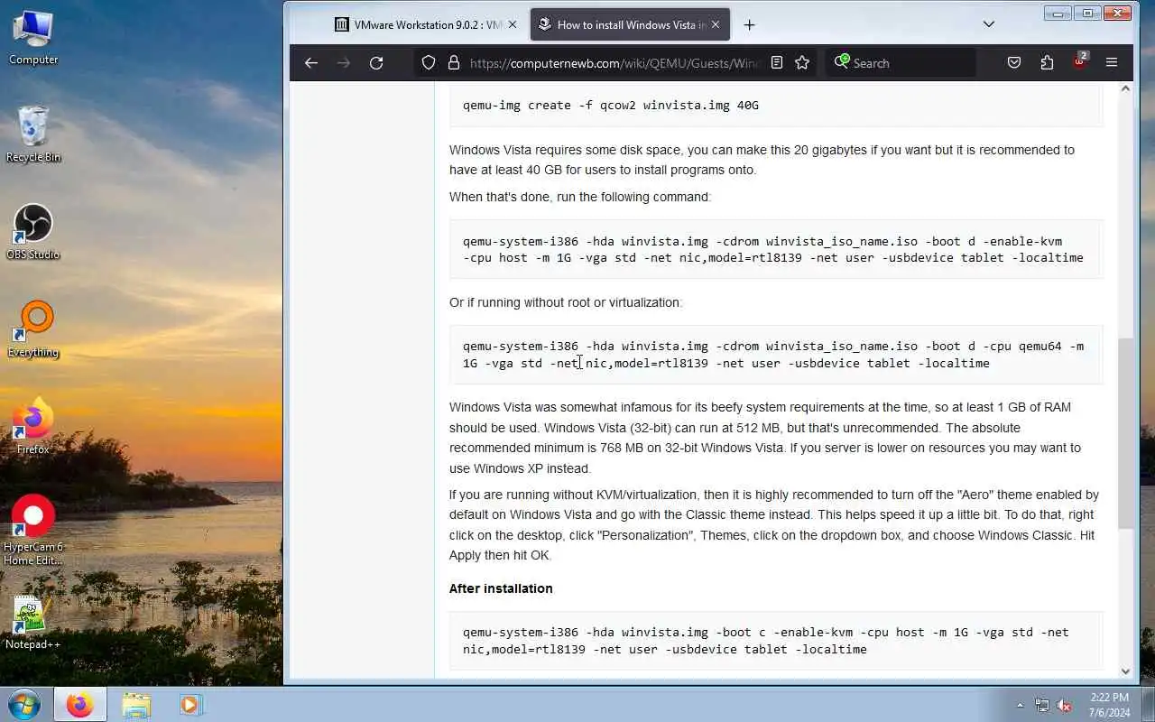Image resolution: width=1155 pixels, height=722 pixels.
Task: Click the muted volume tray icon
Action: [1064, 705]
